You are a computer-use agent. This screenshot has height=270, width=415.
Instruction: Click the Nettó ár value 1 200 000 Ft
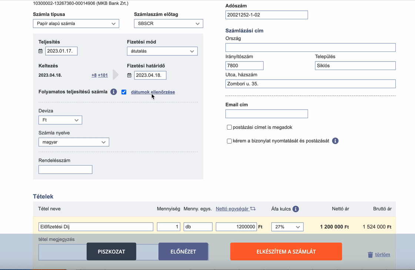click(x=334, y=227)
